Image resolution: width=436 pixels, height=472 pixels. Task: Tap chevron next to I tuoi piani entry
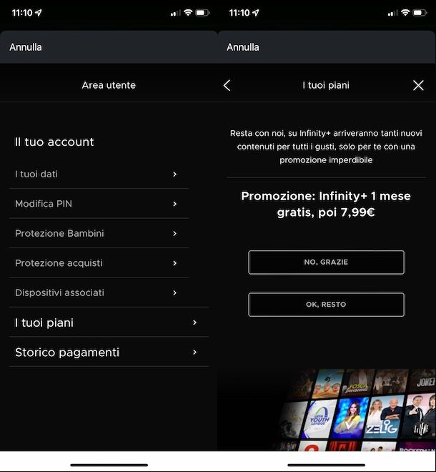(x=194, y=323)
